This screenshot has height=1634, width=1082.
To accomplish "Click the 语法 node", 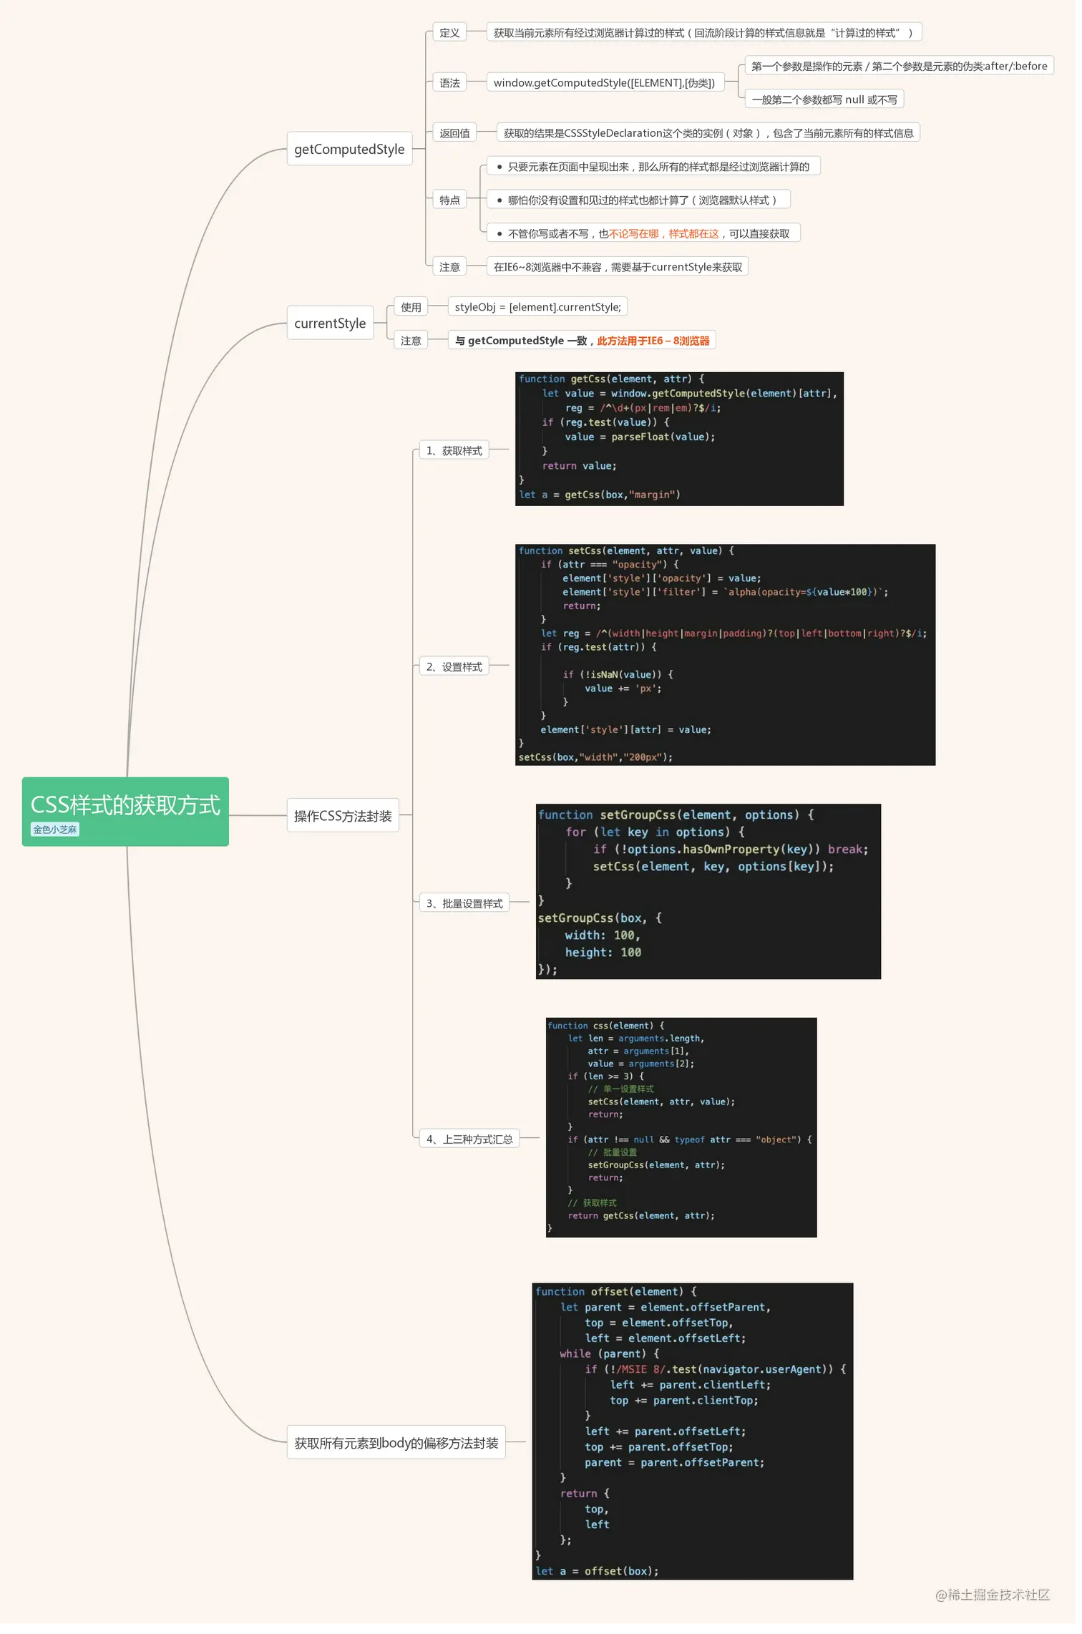I will pos(452,83).
